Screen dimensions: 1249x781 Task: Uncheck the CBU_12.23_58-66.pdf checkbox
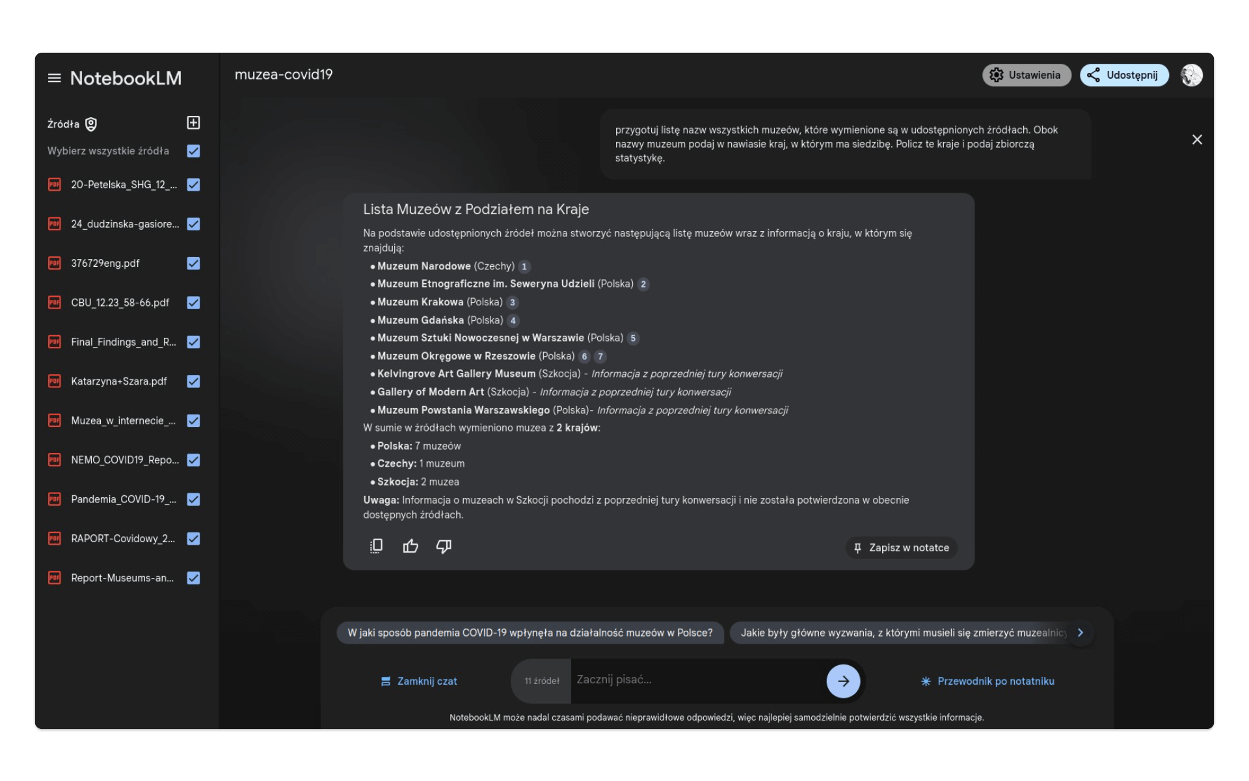[x=193, y=303]
